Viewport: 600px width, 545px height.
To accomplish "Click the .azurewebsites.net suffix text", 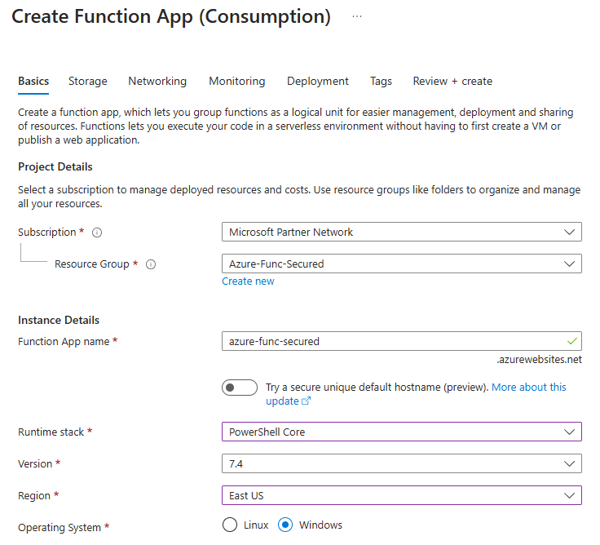I will pyautogui.click(x=539, y=360).
